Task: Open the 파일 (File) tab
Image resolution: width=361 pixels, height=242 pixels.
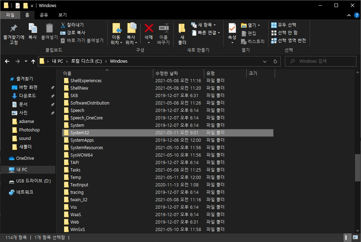Action: (x=10, y=15)
